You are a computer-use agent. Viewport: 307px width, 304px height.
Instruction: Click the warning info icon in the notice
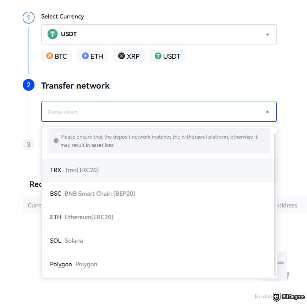(56, 141)
